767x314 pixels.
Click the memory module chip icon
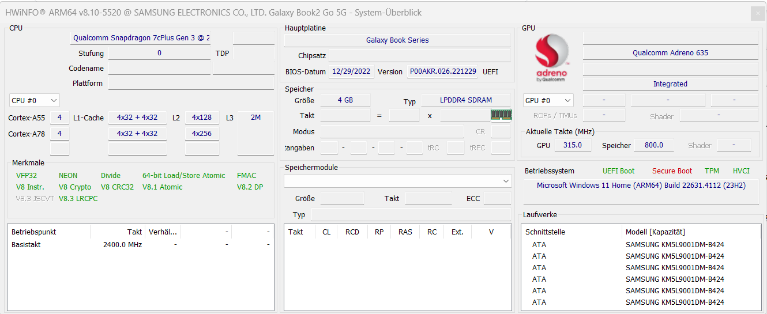[501, 115]
